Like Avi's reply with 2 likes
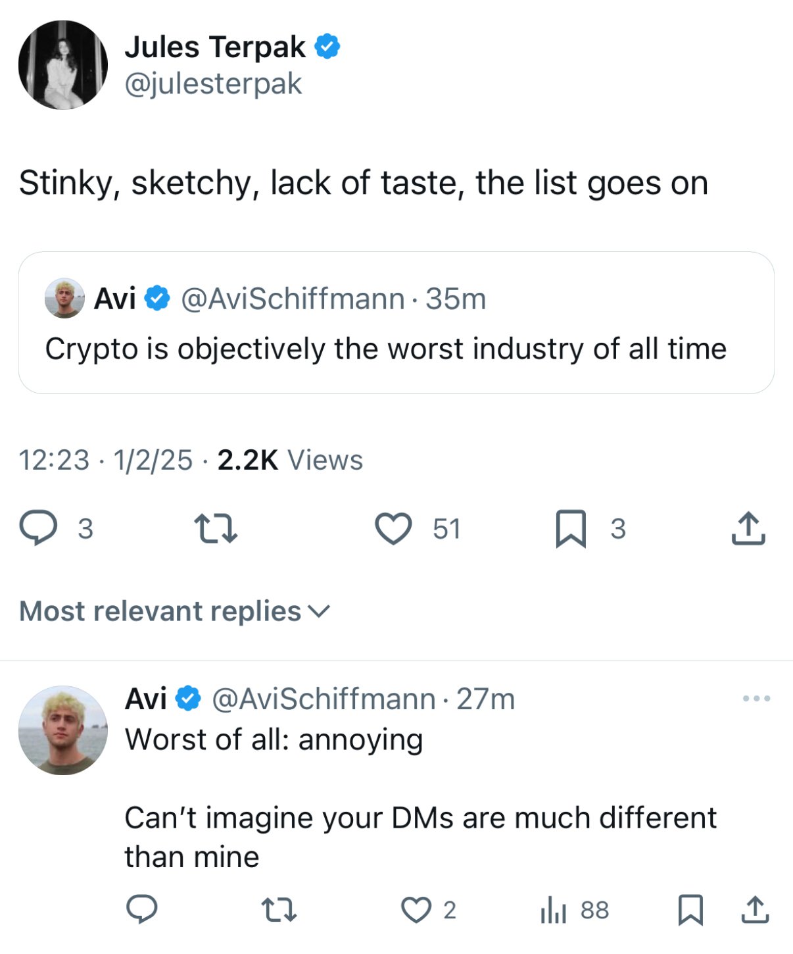Screen dimensions: 793x954 click(416, 910)
